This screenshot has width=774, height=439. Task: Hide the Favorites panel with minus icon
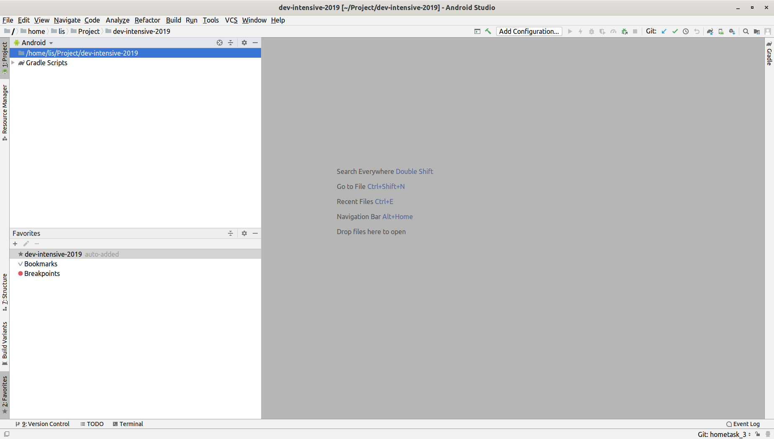255,233
